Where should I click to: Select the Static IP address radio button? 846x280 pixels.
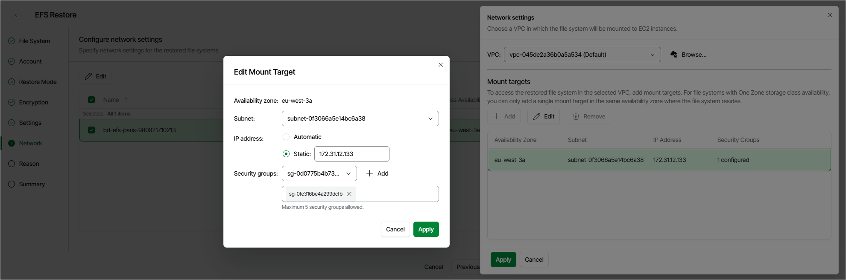pos(286,154)
